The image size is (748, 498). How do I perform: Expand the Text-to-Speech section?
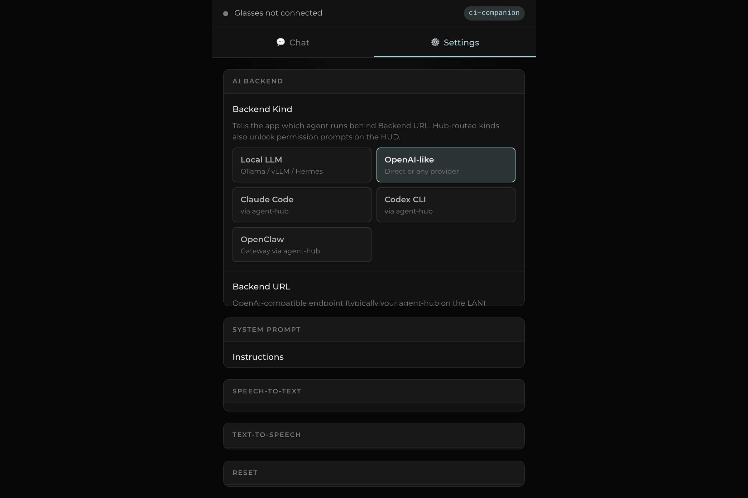tap(374, 435)
